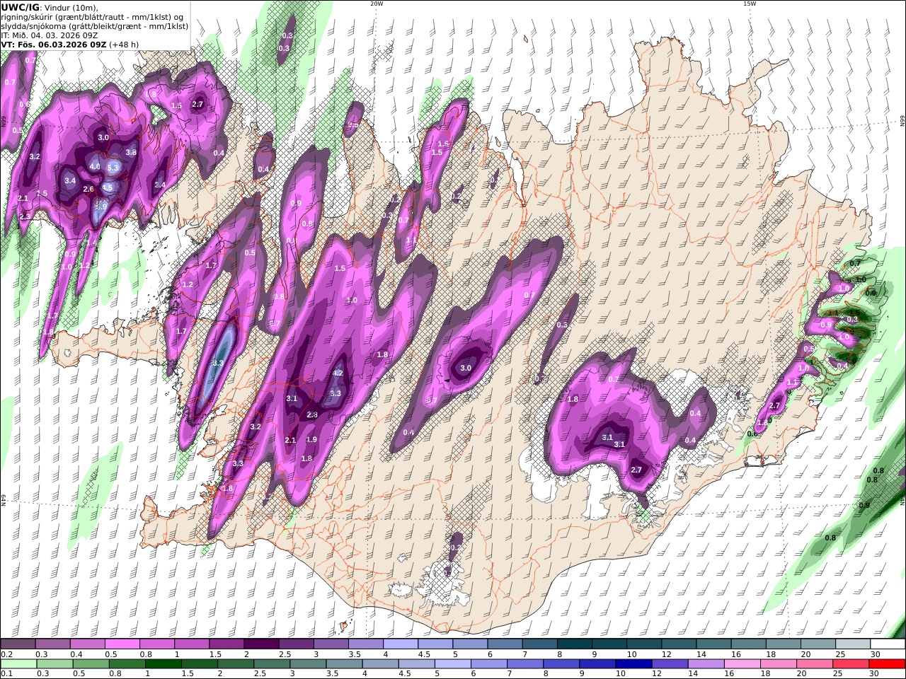Screen dimensions: 906x679
Task: Click the upper legend swatch labeled 0.5
Action: (122, 644)
